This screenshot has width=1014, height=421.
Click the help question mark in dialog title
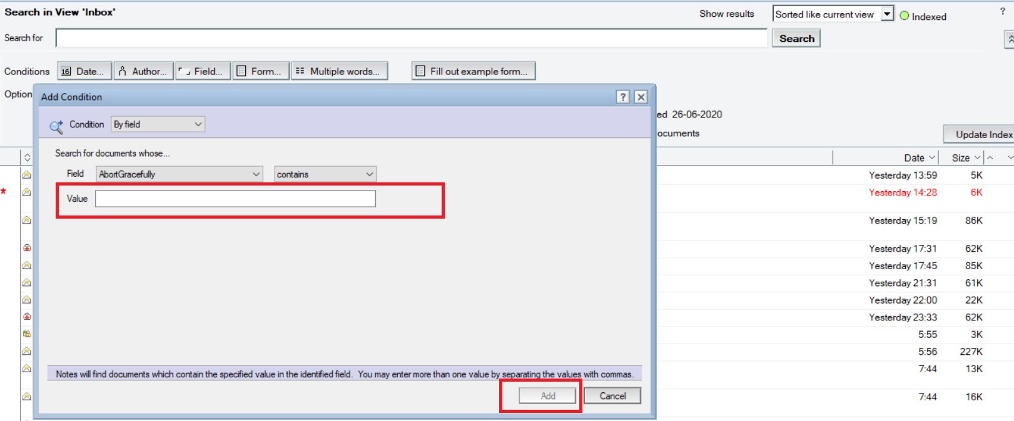[x=622, y=97]
